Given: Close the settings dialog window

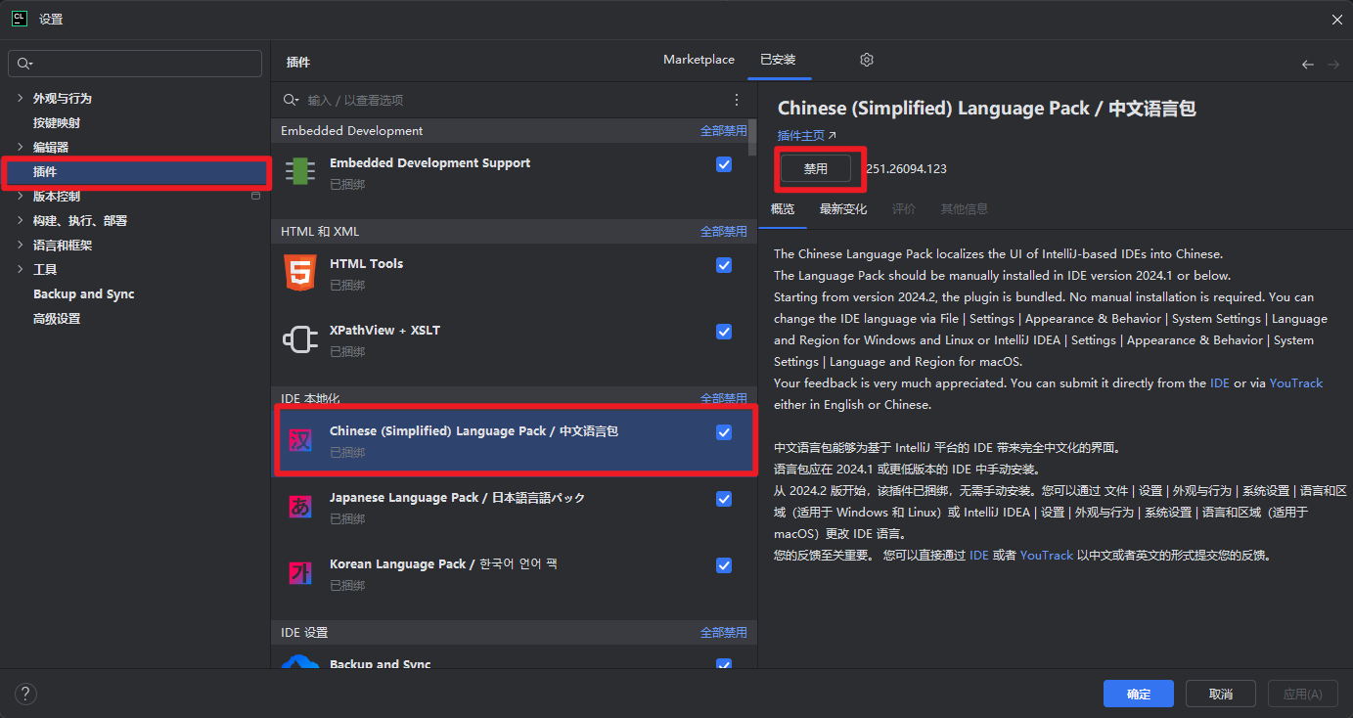Looking at the screenshot, I should [1336, 20].
